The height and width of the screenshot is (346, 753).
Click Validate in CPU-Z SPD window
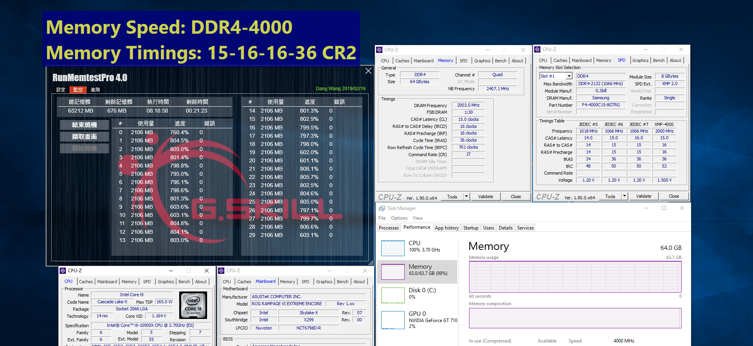[x=644, y=196]
